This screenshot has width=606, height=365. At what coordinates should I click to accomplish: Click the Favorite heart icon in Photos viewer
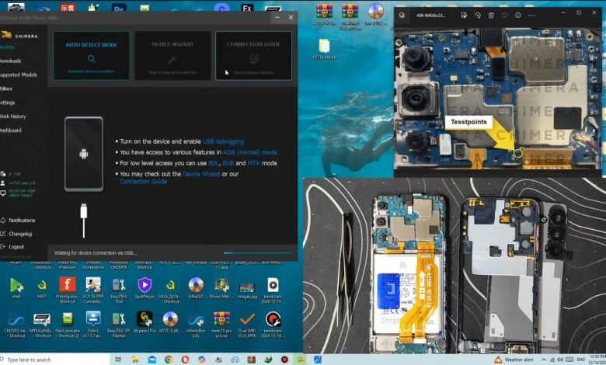tap(504, 15)
